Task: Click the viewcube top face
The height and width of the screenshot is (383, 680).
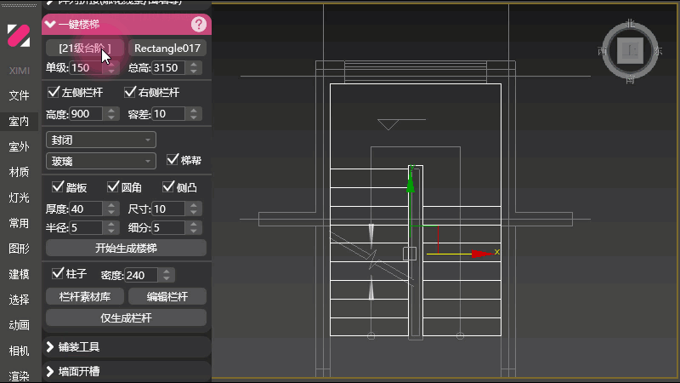Action: [630, 51]
